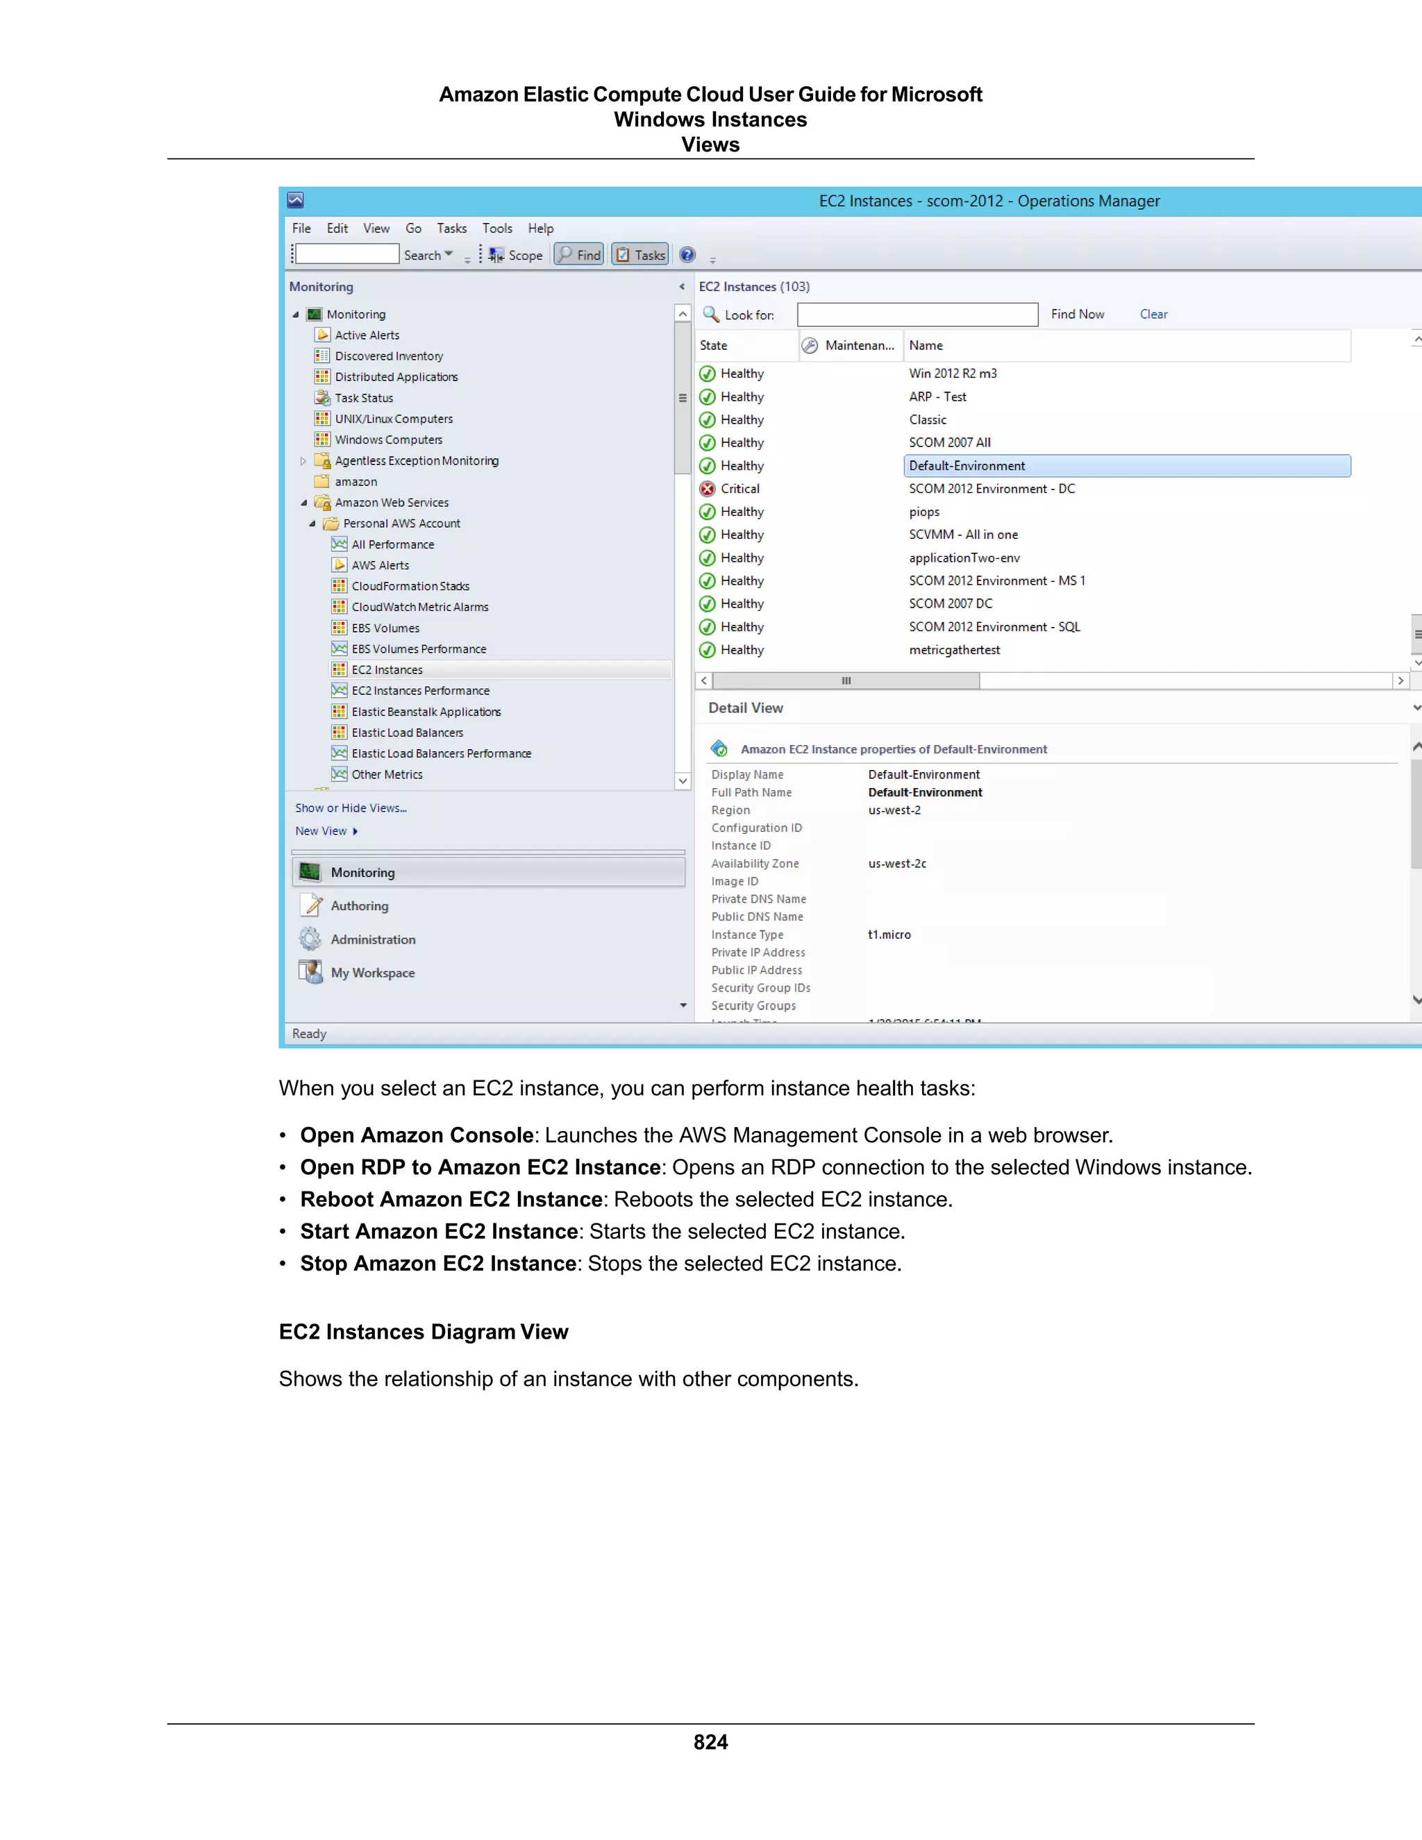Image resolution: width=1422 pixels, height=1840 pixels.
Task: Collapse the Personal AWS Account folder
Action: pos(312,524)
